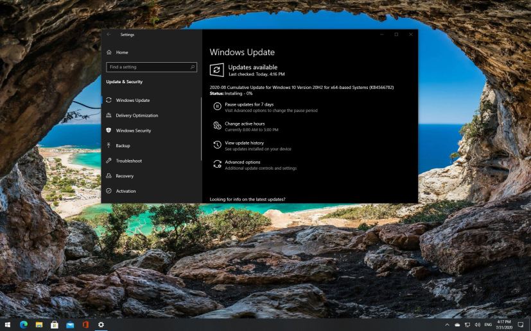Open Office app from taskbar
The image size is (531, 331).
tap(85, 325)
